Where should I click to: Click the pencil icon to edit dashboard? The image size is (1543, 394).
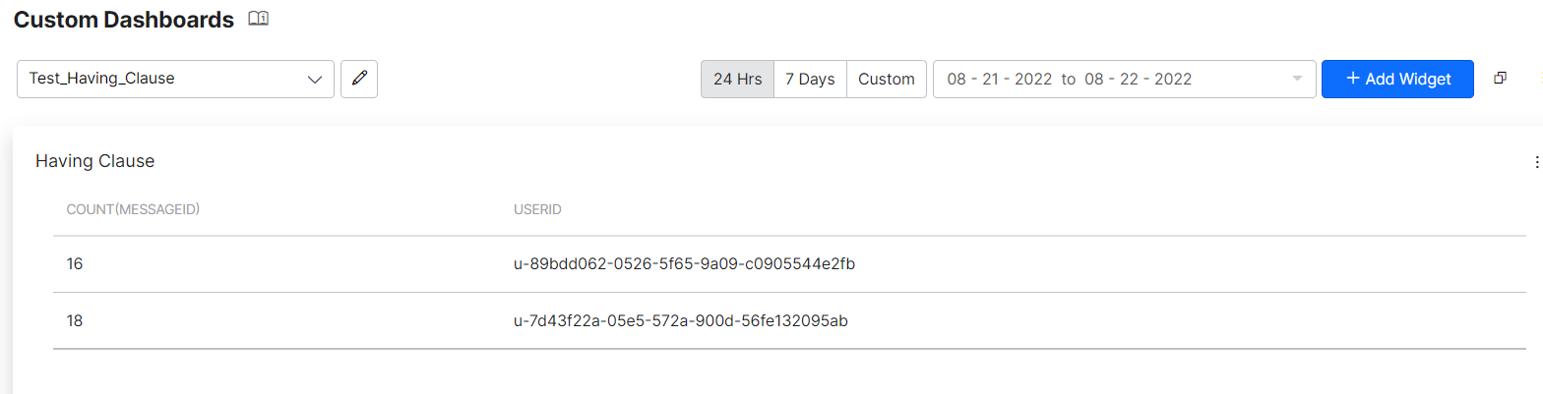[359, 79]
